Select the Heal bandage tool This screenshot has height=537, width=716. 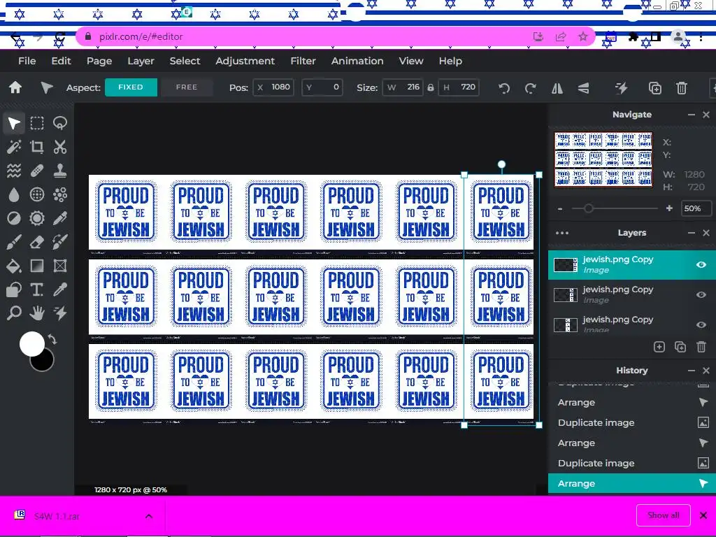click(37, 171)
